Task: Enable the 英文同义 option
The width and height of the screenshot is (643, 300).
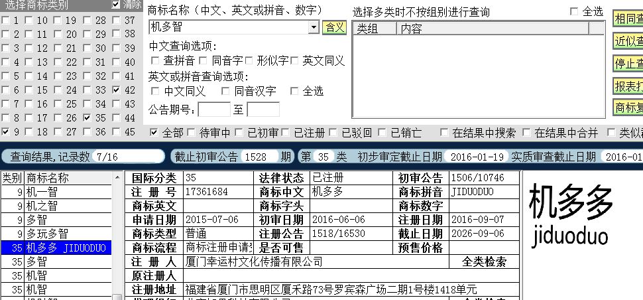Action: [294, 61]
